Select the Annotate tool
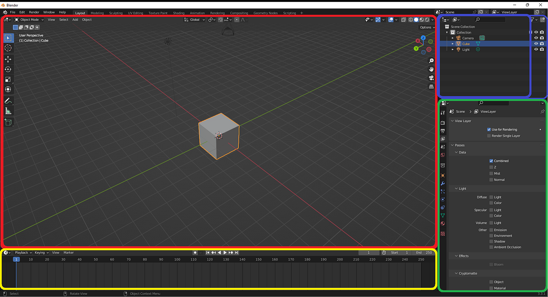Screen dimensions: 548x297 (8, 100)
